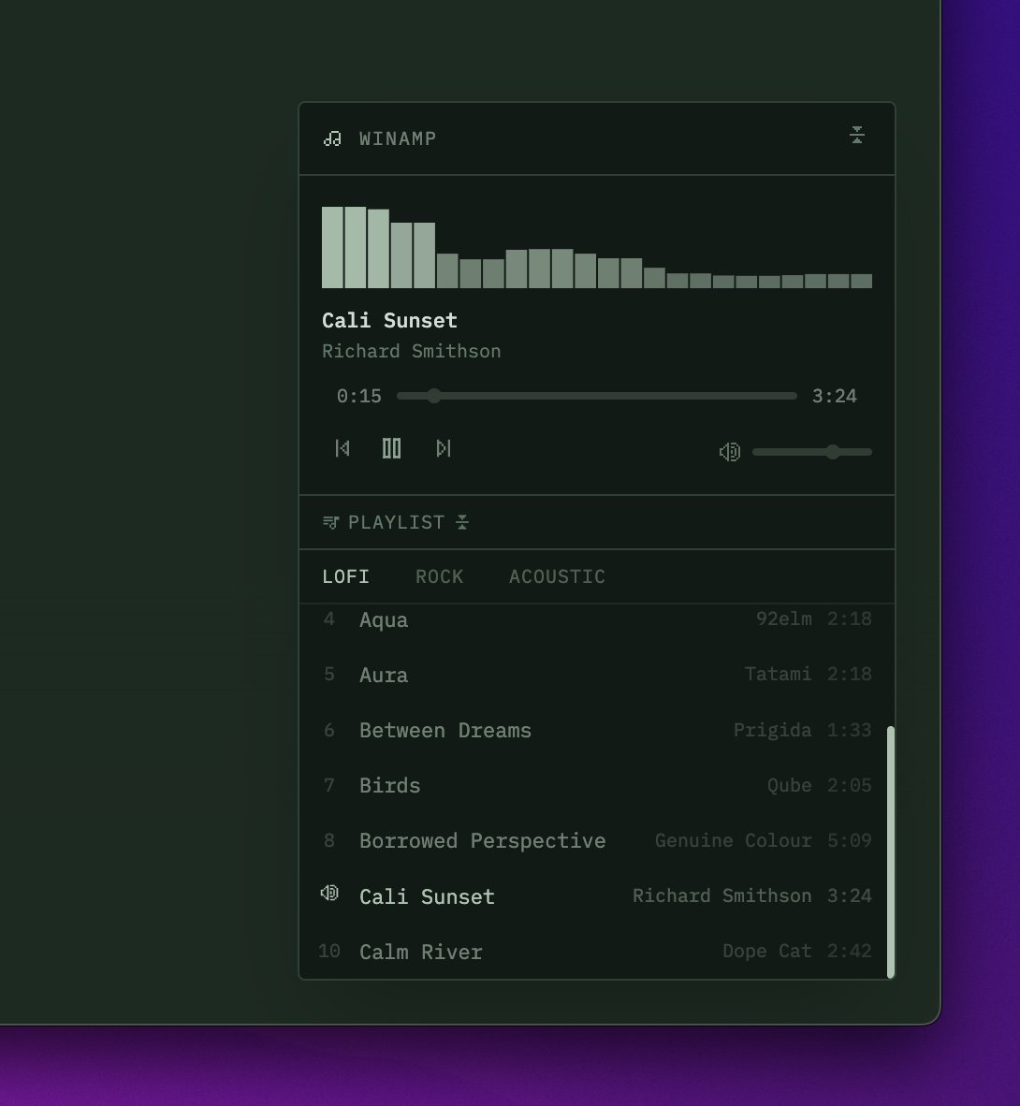
Task: Click the elapsed time 0:15
Action: click(359, 396)
